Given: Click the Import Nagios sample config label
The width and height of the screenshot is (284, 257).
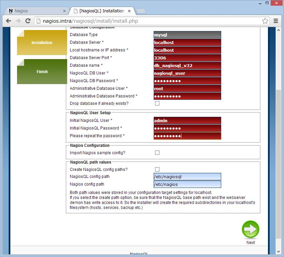Looking at the screenshot, I should (98, 153).
